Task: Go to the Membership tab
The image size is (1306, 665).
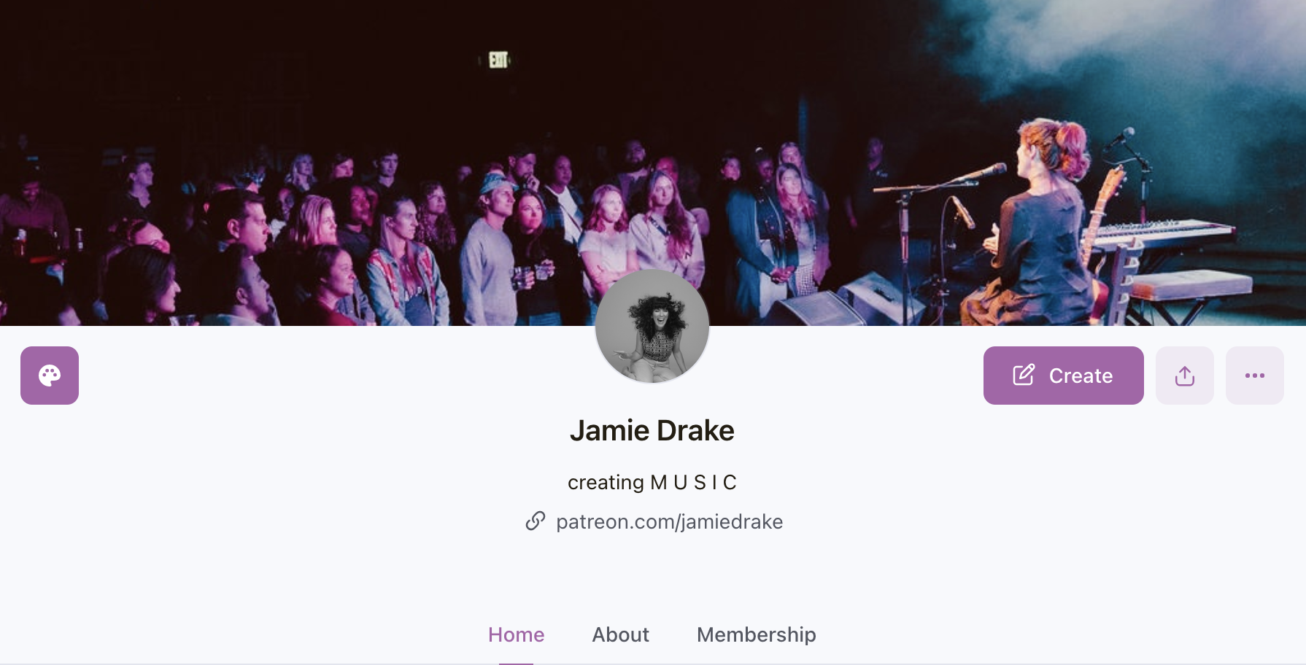Action: click(756, 634)
